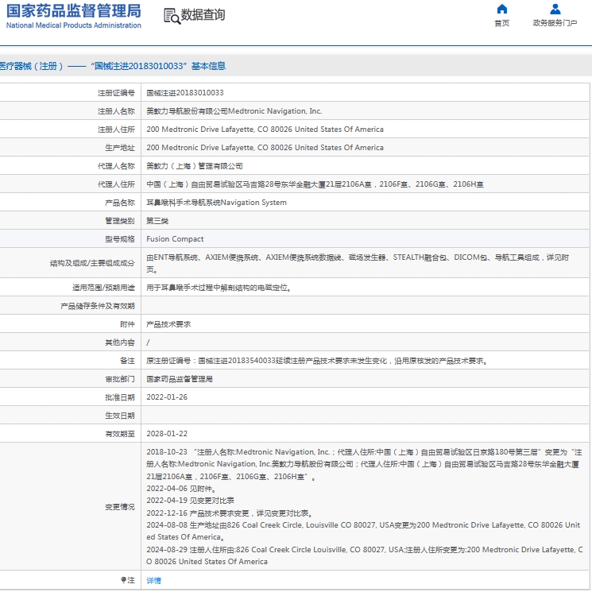Viewport: 592px width, 592px height.
Task: Click the 结构及组成 composition description
Action: (x=358, y=263)
